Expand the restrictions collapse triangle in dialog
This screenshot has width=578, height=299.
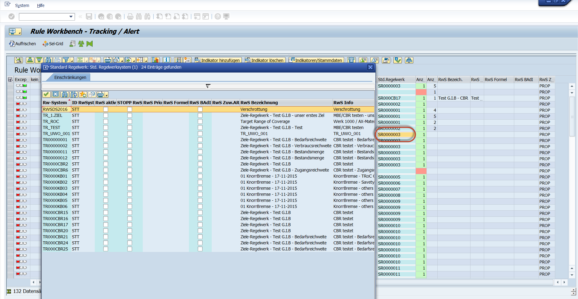pyautogui.click(x=208, y=86)
